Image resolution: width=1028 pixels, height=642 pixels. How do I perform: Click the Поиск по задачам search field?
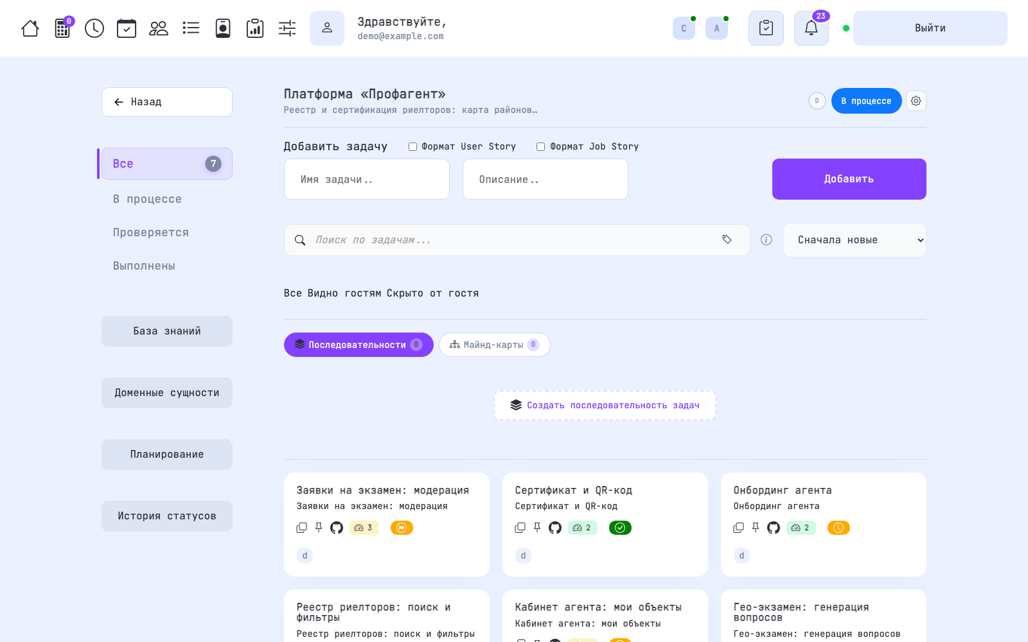517,240
